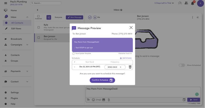Open Edit Views
Viewport: 205px width, 108px height.
point(16,28)
